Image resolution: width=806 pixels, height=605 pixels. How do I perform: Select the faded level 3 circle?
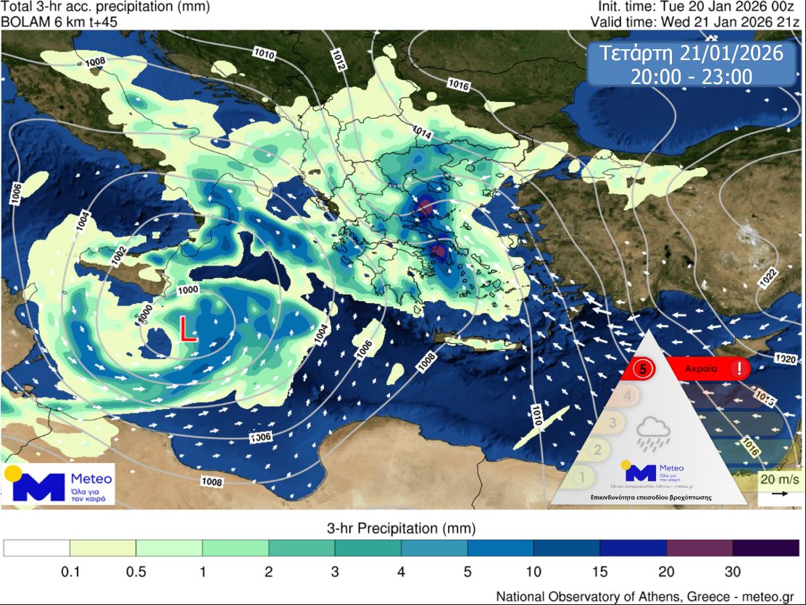coord(613,423)
